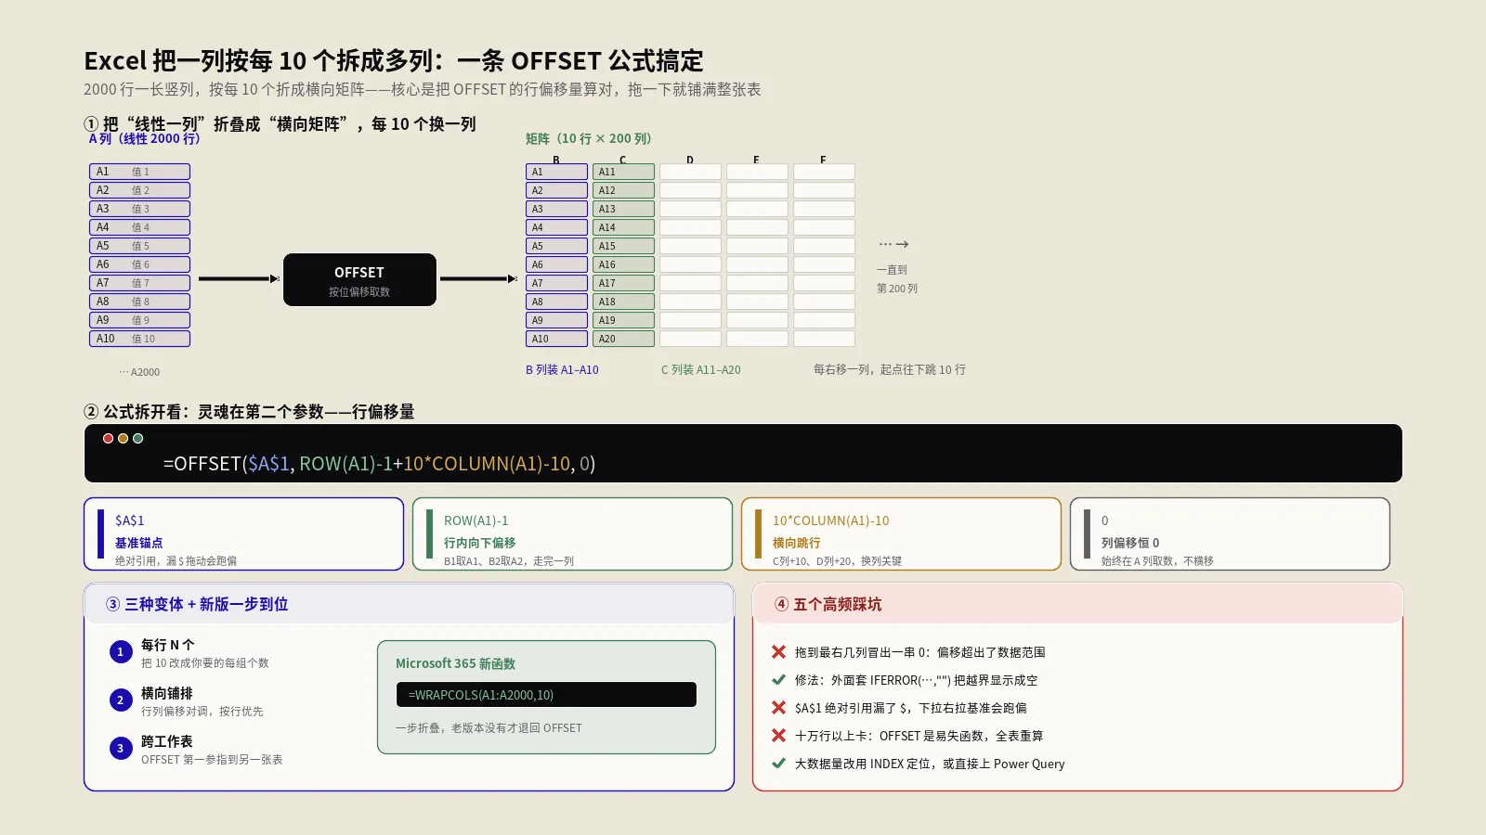The width and height of the screenshot is (1486, 835).
Task: Click the =OFFSET($A$1, ROW(A1)-1+10*COLUMN(A1)-10, 0) formula
Action: [x=379, y=463]
